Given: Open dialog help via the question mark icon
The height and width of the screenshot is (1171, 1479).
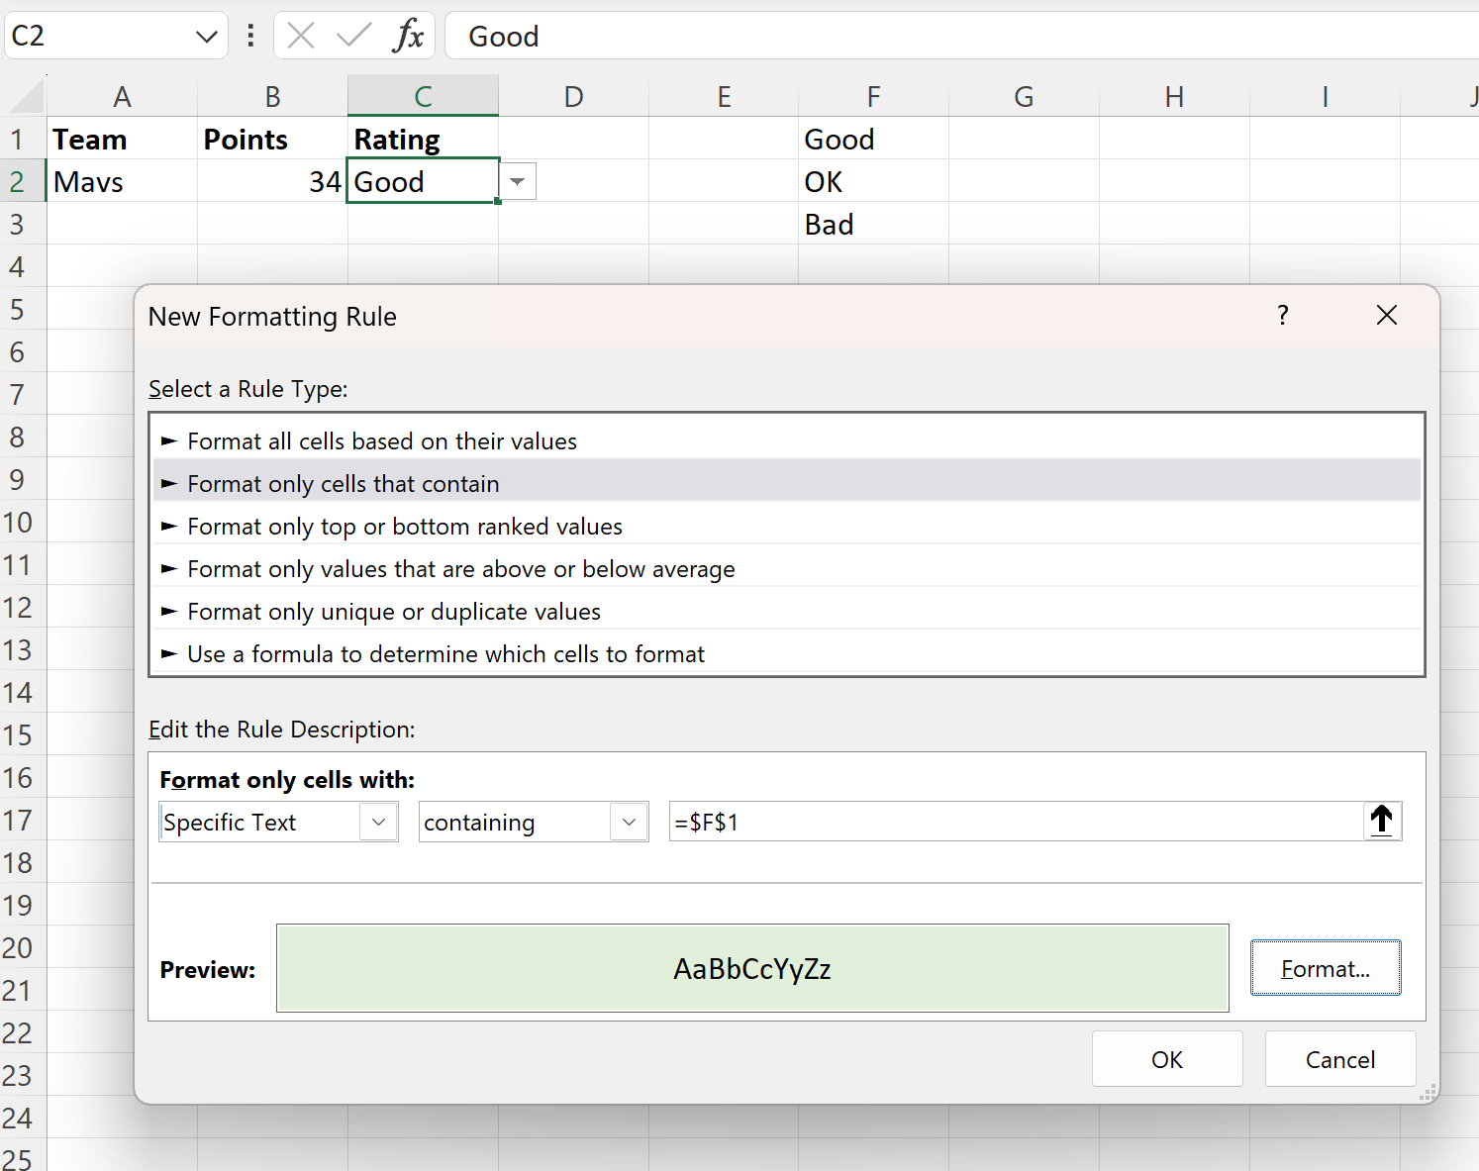Looking at the screenshot, I should click(1283, 316).
